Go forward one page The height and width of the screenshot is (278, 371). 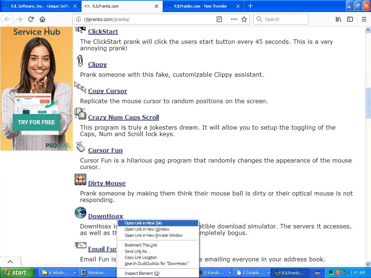pos(19,20)
